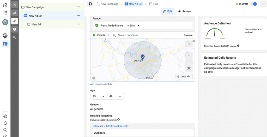Click Add Locations in Bulk link
This screenshot has height=137, width=267.
[101, 84]
